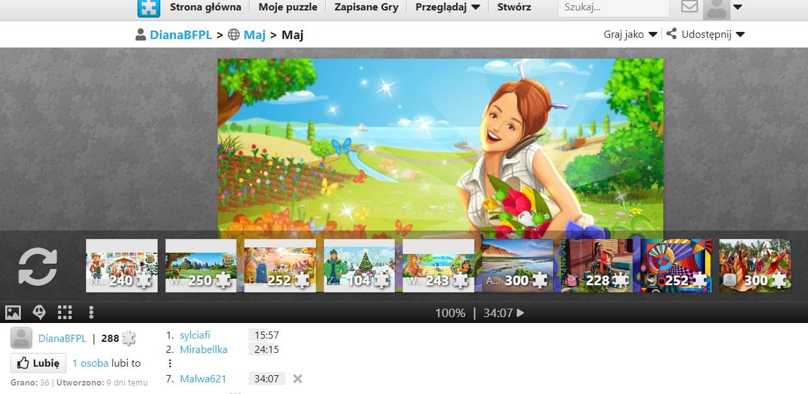Open the 228-piece puzzle thumbnail
This screenshot has width=808, height=394.
597,266
